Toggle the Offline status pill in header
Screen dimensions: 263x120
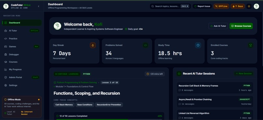[221, 7]
